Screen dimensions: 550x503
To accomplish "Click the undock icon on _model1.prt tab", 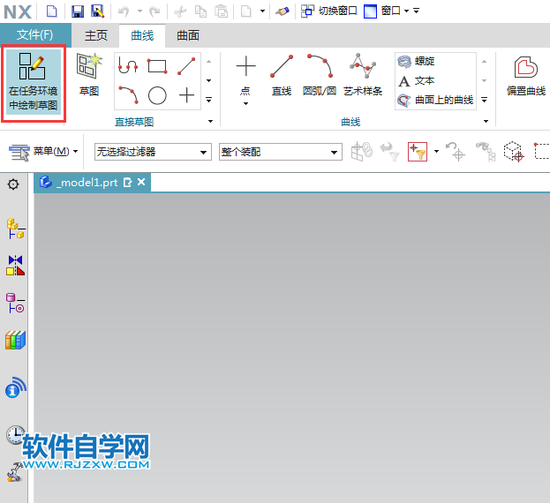I will click(x=128, y=183).
